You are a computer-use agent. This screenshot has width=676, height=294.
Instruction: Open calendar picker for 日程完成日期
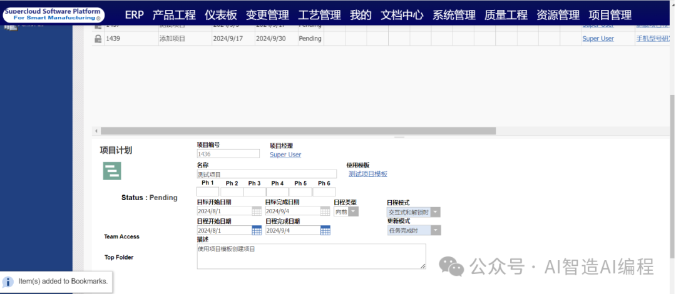[325, 230]
